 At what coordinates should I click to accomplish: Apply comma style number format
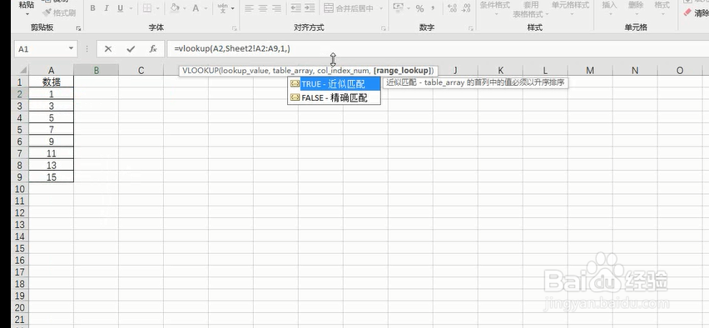point(433,8)
